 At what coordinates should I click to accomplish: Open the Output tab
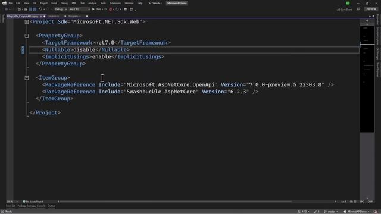pos(51,206)
